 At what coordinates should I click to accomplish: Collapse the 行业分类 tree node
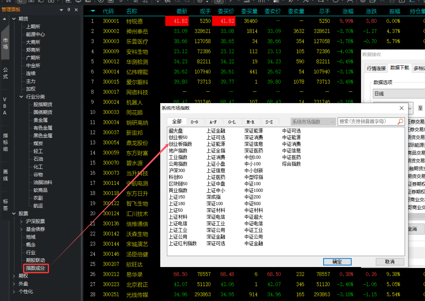tap(21, 97)
